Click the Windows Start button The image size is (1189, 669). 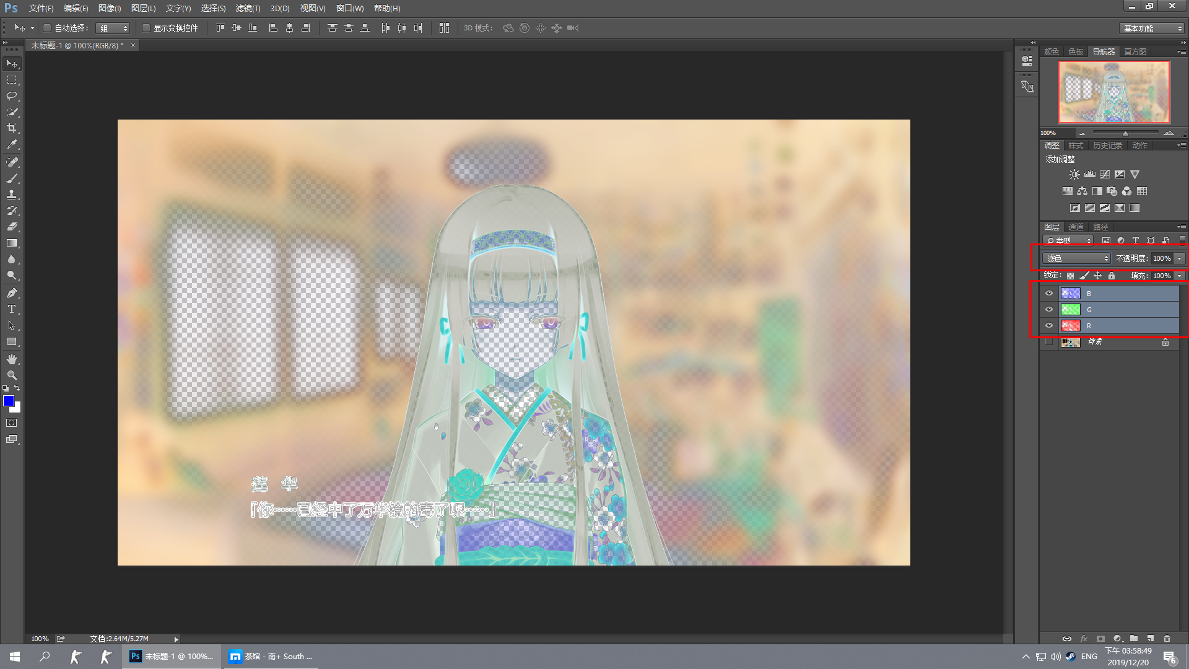coord(15,657)
